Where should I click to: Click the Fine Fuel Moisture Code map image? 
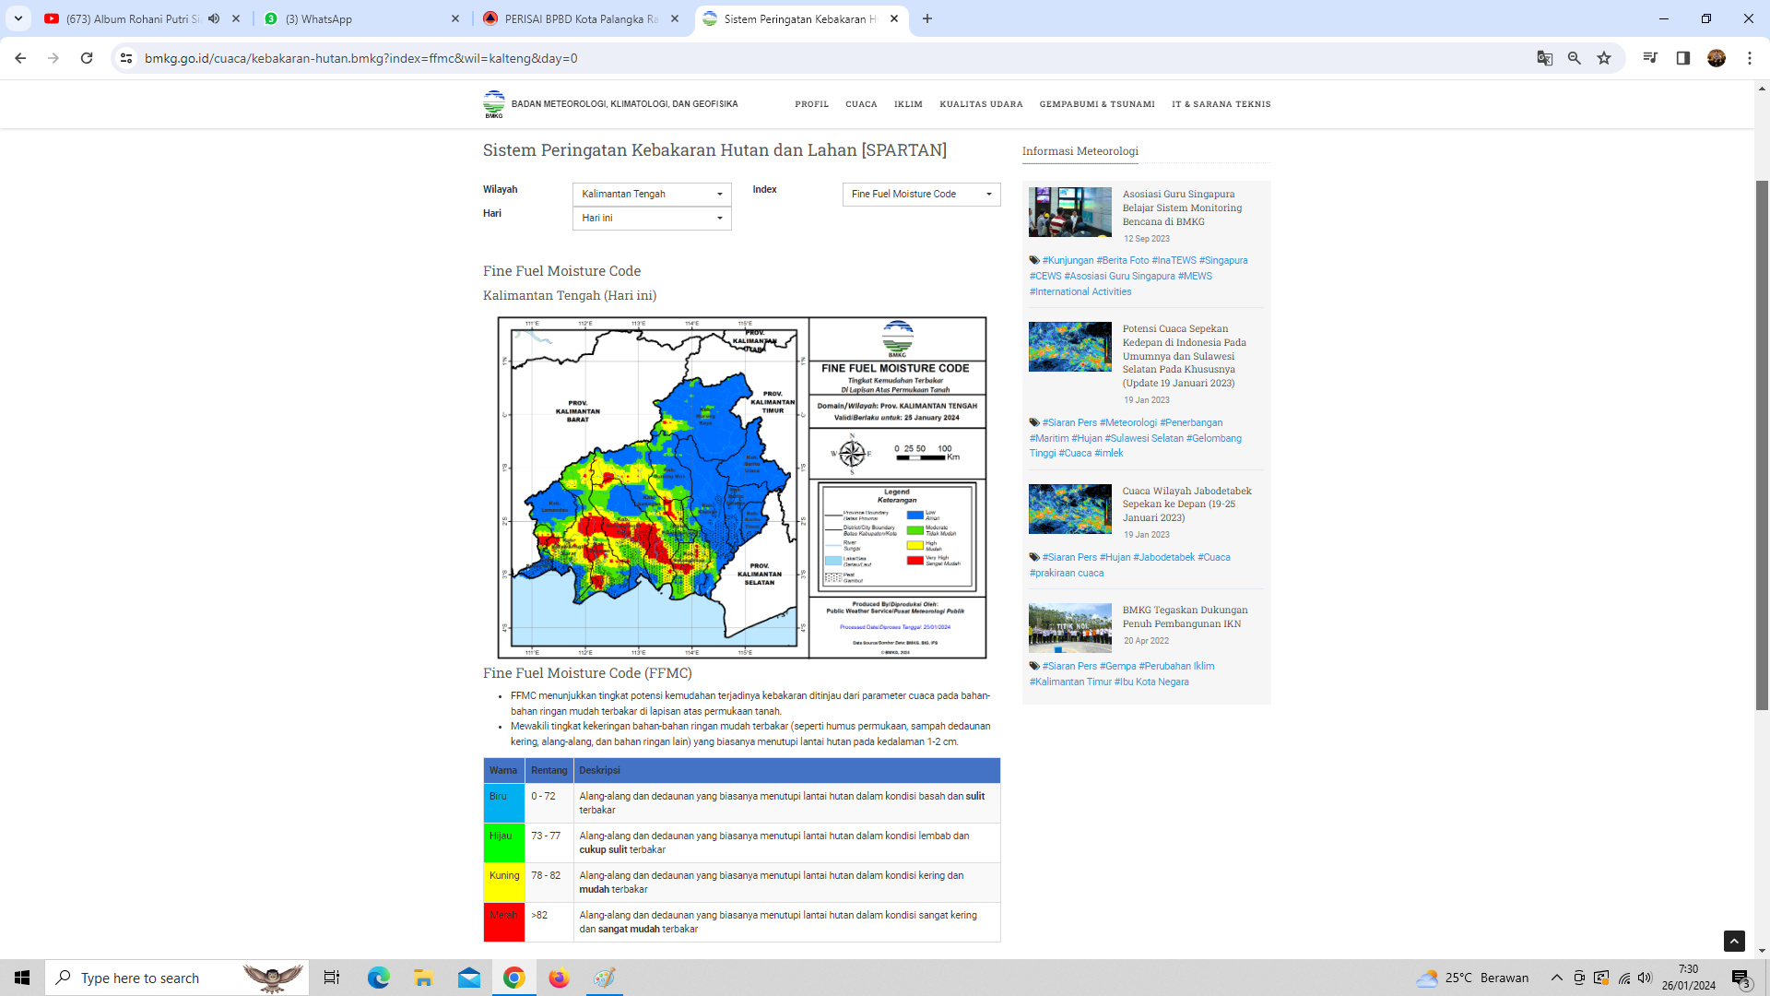click(742, 488)
